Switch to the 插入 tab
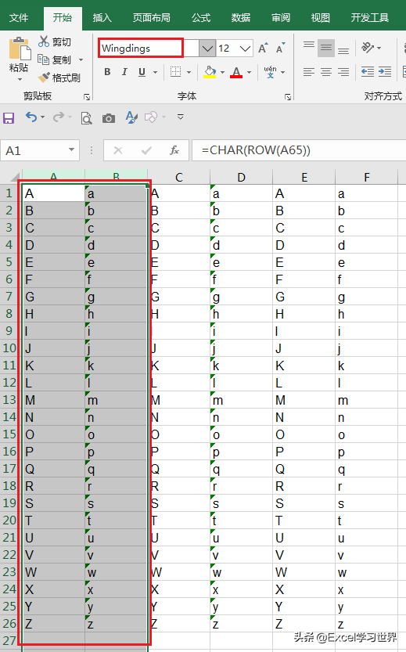Screen dimensions: 406x652 coord(102,18)
